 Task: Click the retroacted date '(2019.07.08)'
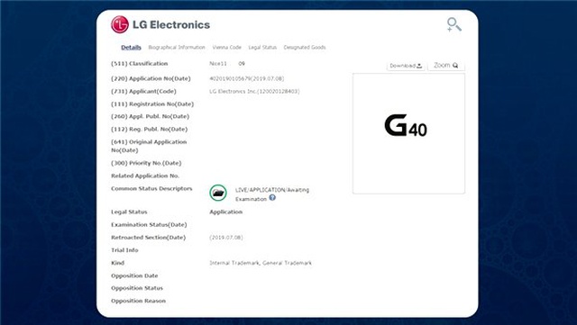coord(226,238)
